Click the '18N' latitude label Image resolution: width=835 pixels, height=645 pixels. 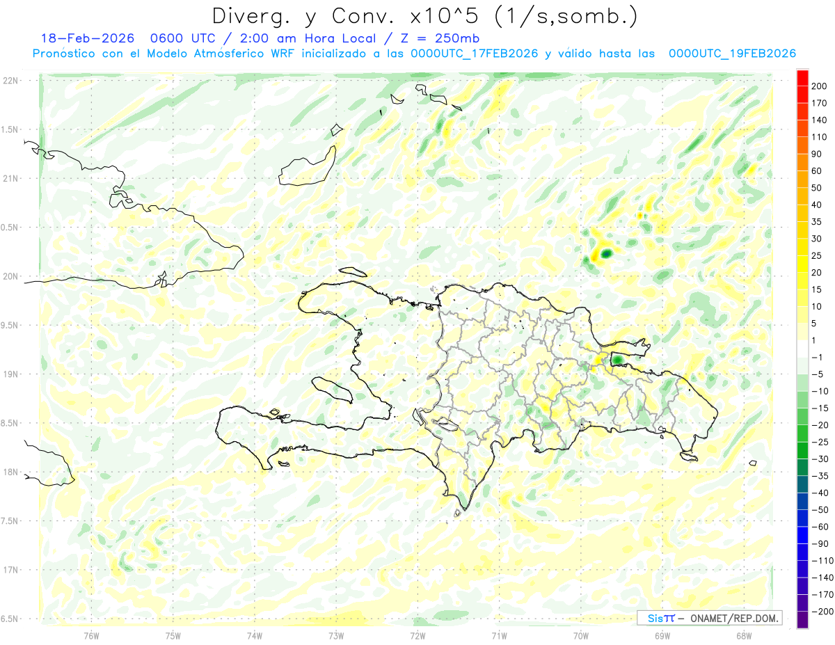click(10, 472)
